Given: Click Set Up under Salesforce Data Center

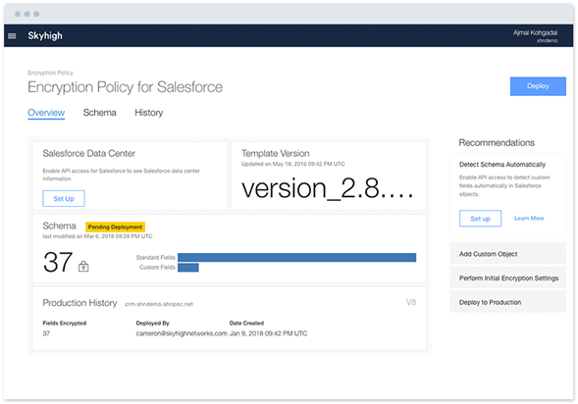Looking at the screenshot, I should (64, 198).
